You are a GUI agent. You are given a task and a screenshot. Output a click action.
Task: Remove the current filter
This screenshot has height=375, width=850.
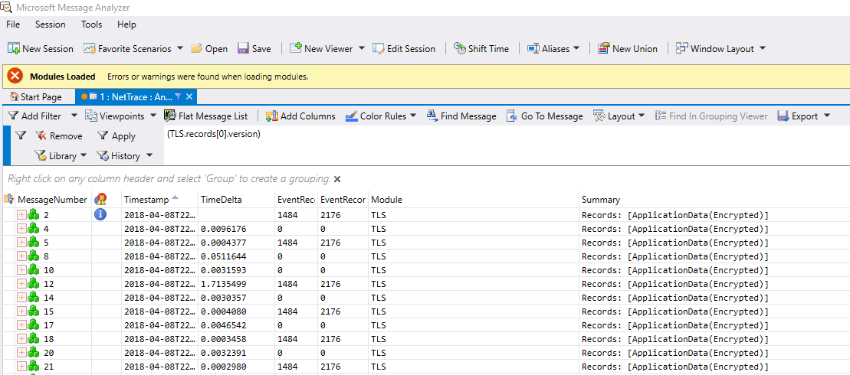pyautogui.click(x=58, y=136)
